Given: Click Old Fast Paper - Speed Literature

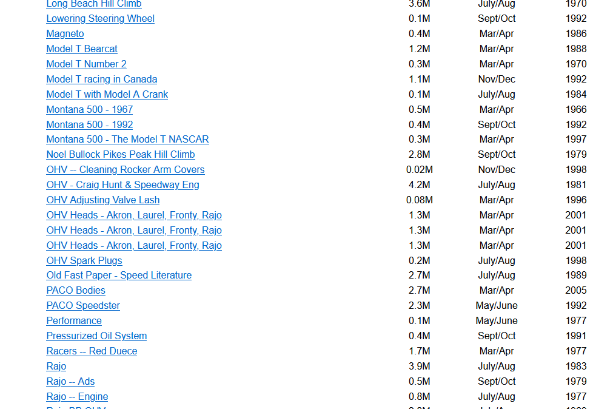Looking at the screenshot, I should pos(119,275).
